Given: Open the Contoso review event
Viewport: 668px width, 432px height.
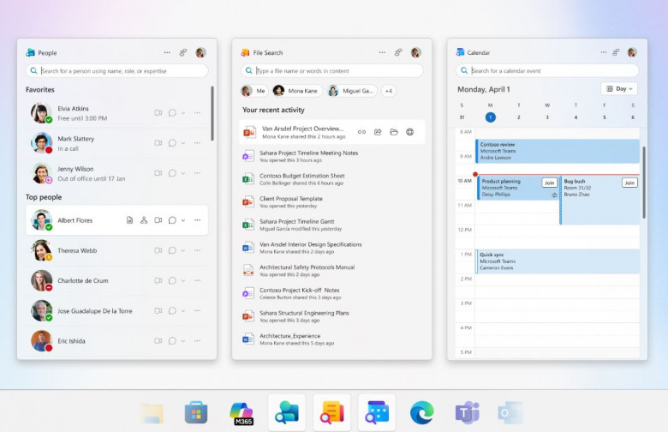Looking at the screenshot, I should click(x=558, y=151).
